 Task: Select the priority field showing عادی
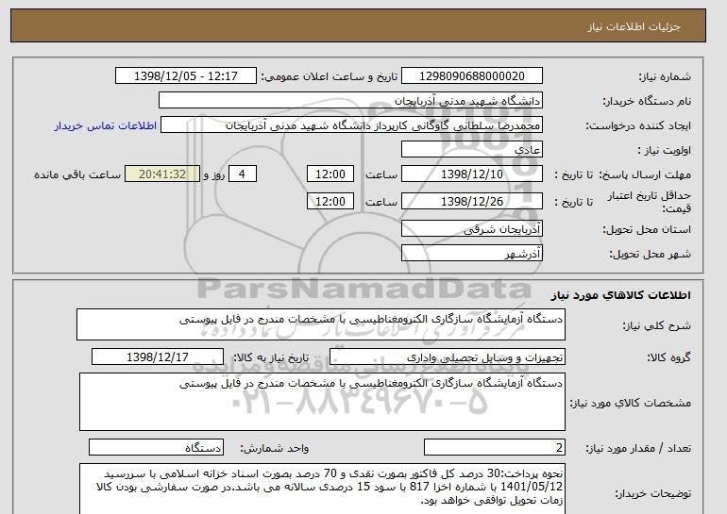click(x=471, y=150)
